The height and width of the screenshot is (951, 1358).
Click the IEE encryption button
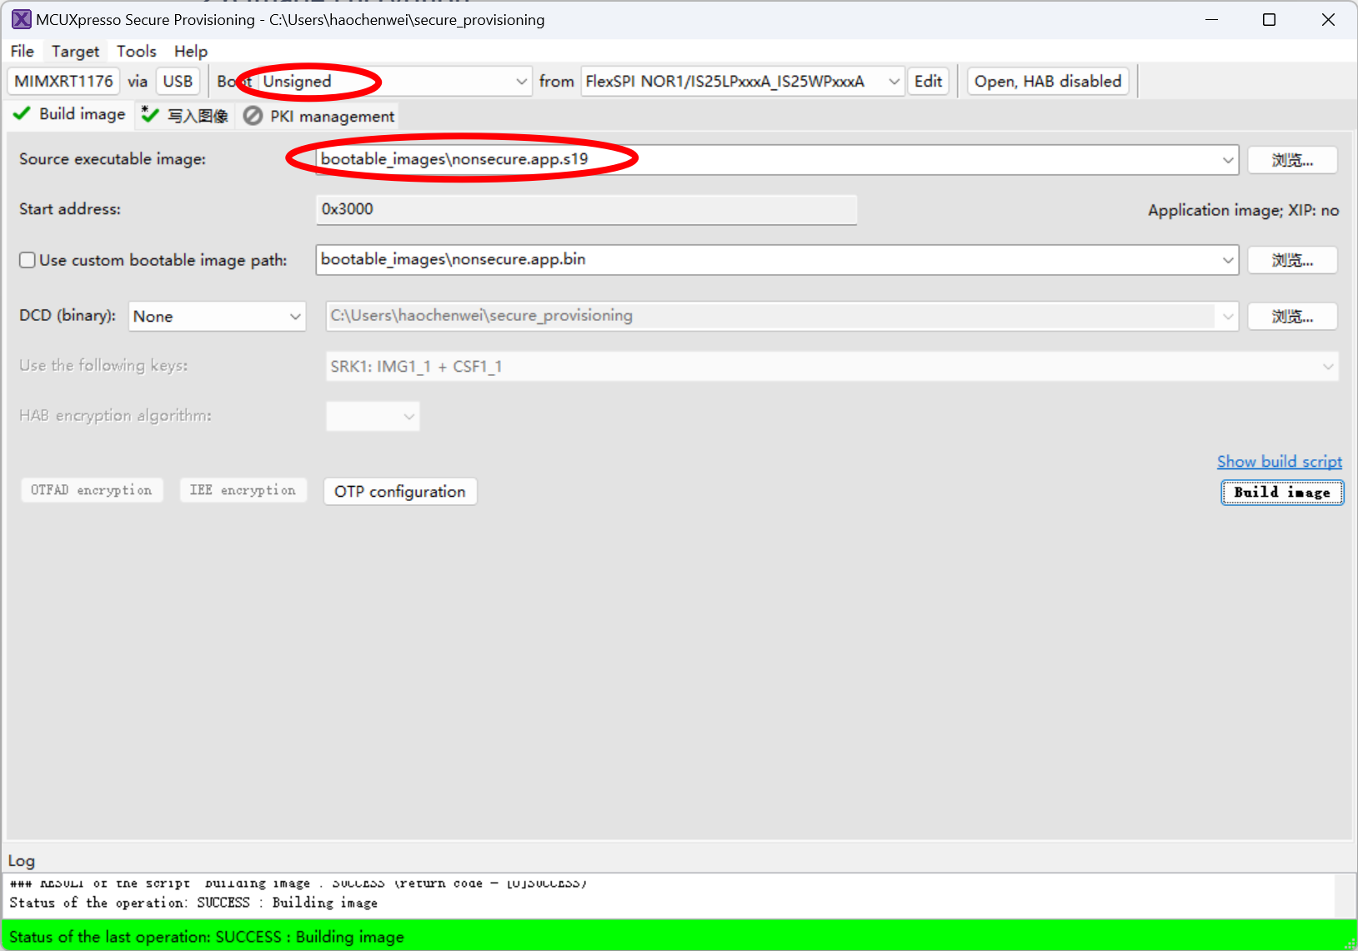click(243, 490)
